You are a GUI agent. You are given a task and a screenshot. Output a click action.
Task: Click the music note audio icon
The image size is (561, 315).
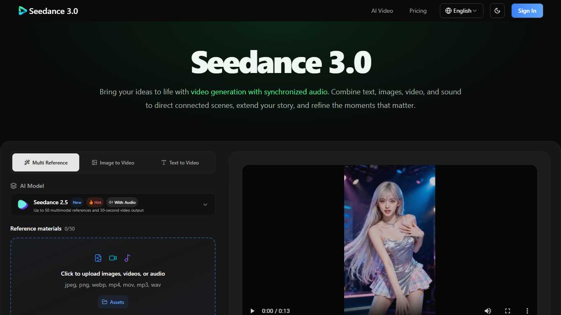[127, 258]
